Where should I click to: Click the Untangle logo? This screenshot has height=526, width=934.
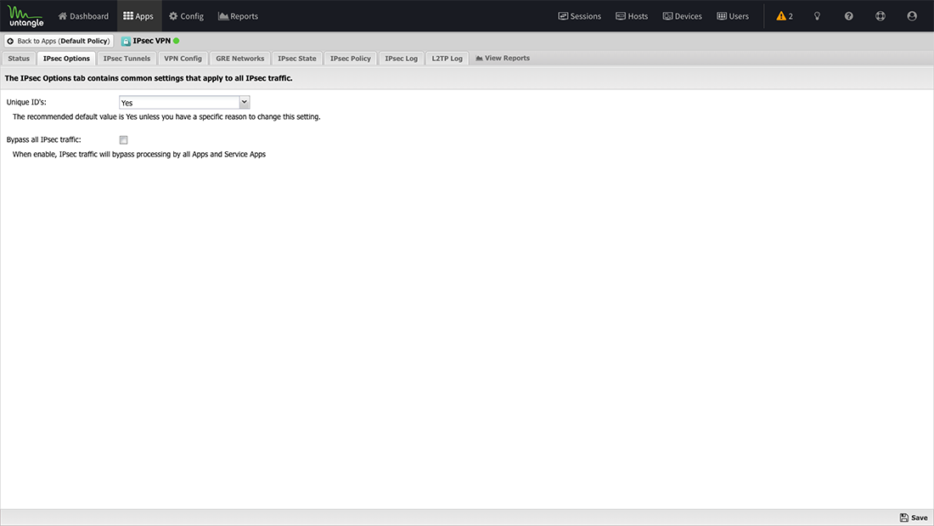click(25, 16)
